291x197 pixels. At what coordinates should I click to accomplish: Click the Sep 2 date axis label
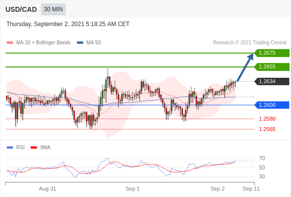coord(218,189)
